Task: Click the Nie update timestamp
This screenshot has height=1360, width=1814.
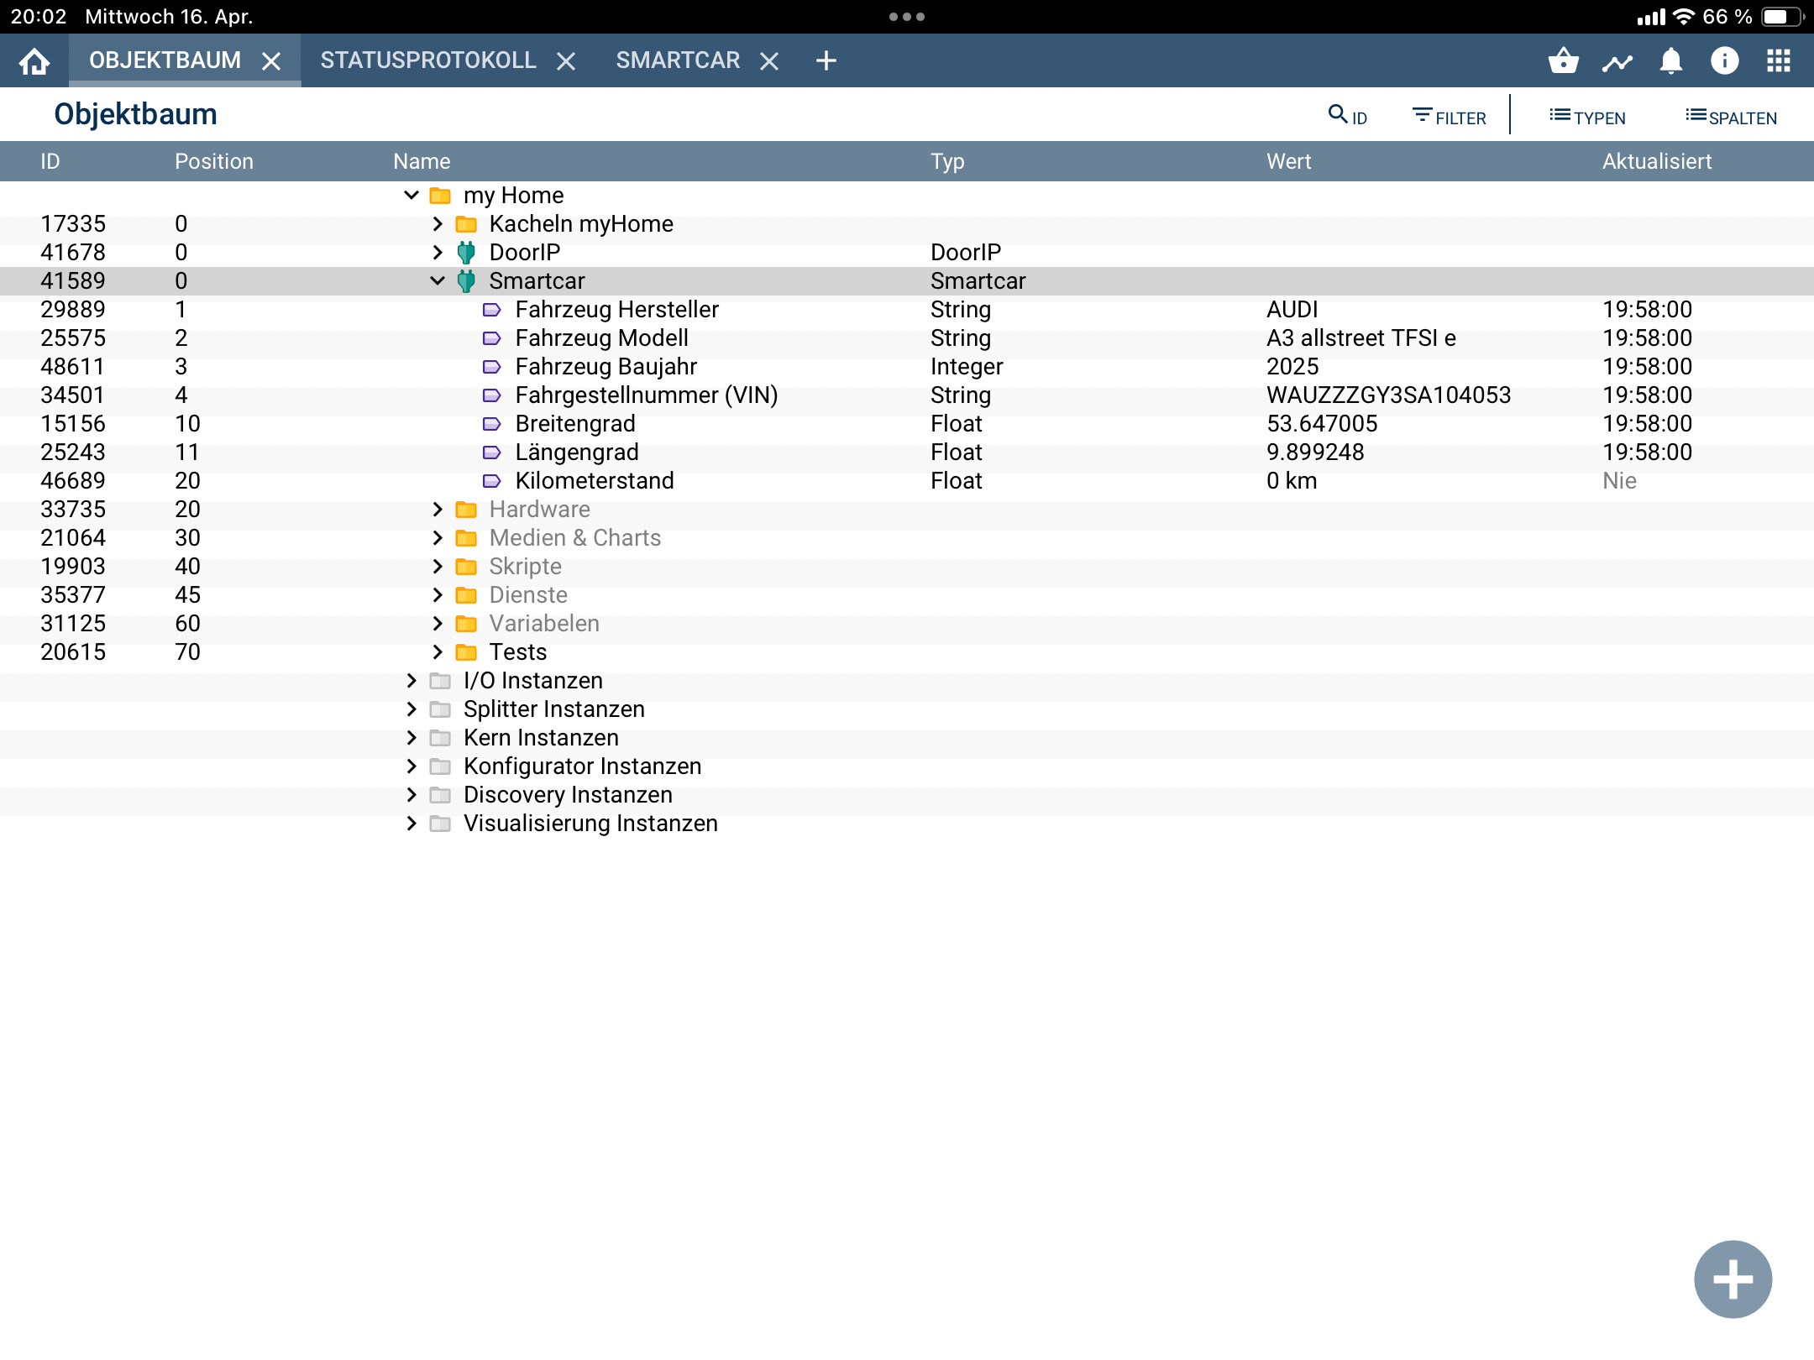Action: [1619, 481]
